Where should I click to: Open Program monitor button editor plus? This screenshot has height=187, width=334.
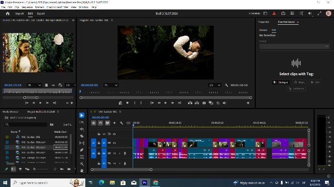coord(248,103)
